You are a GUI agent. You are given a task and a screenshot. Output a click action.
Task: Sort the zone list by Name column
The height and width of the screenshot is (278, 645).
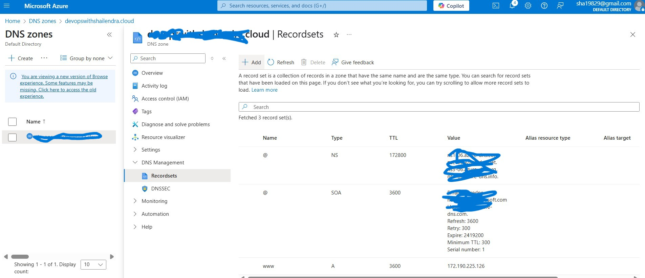(36, 122)
